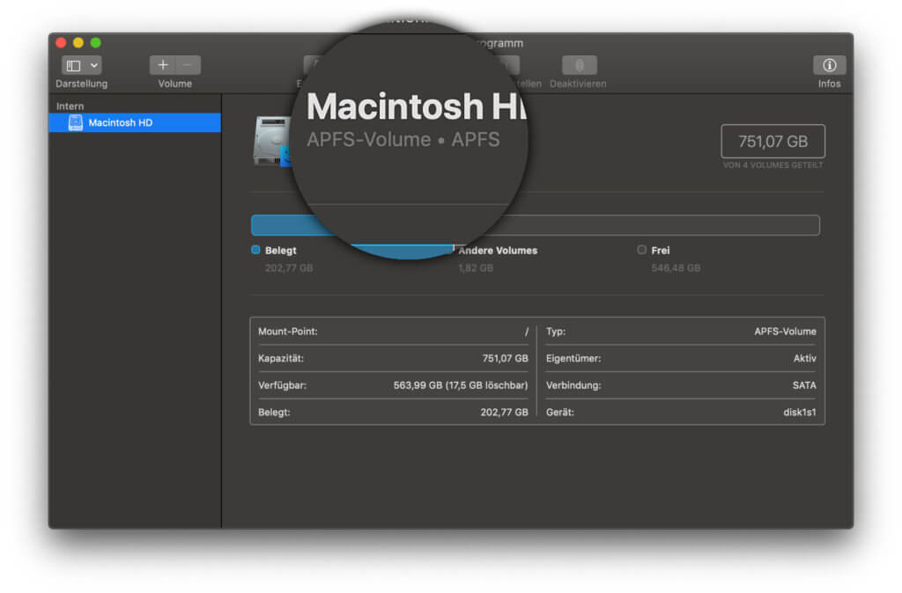Click the Infos toolbar label
This screenshot has width=902, height=593.
829,84
